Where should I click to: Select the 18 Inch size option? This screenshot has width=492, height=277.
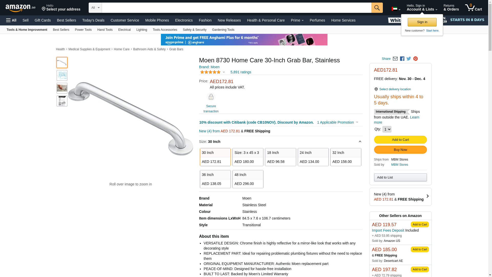pos(280,157)
